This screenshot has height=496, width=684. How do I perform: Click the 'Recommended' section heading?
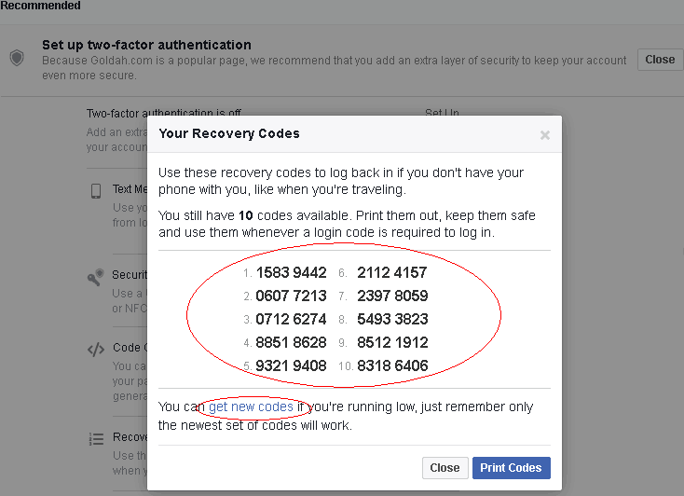pyautogui.click(x=40, y=6)
